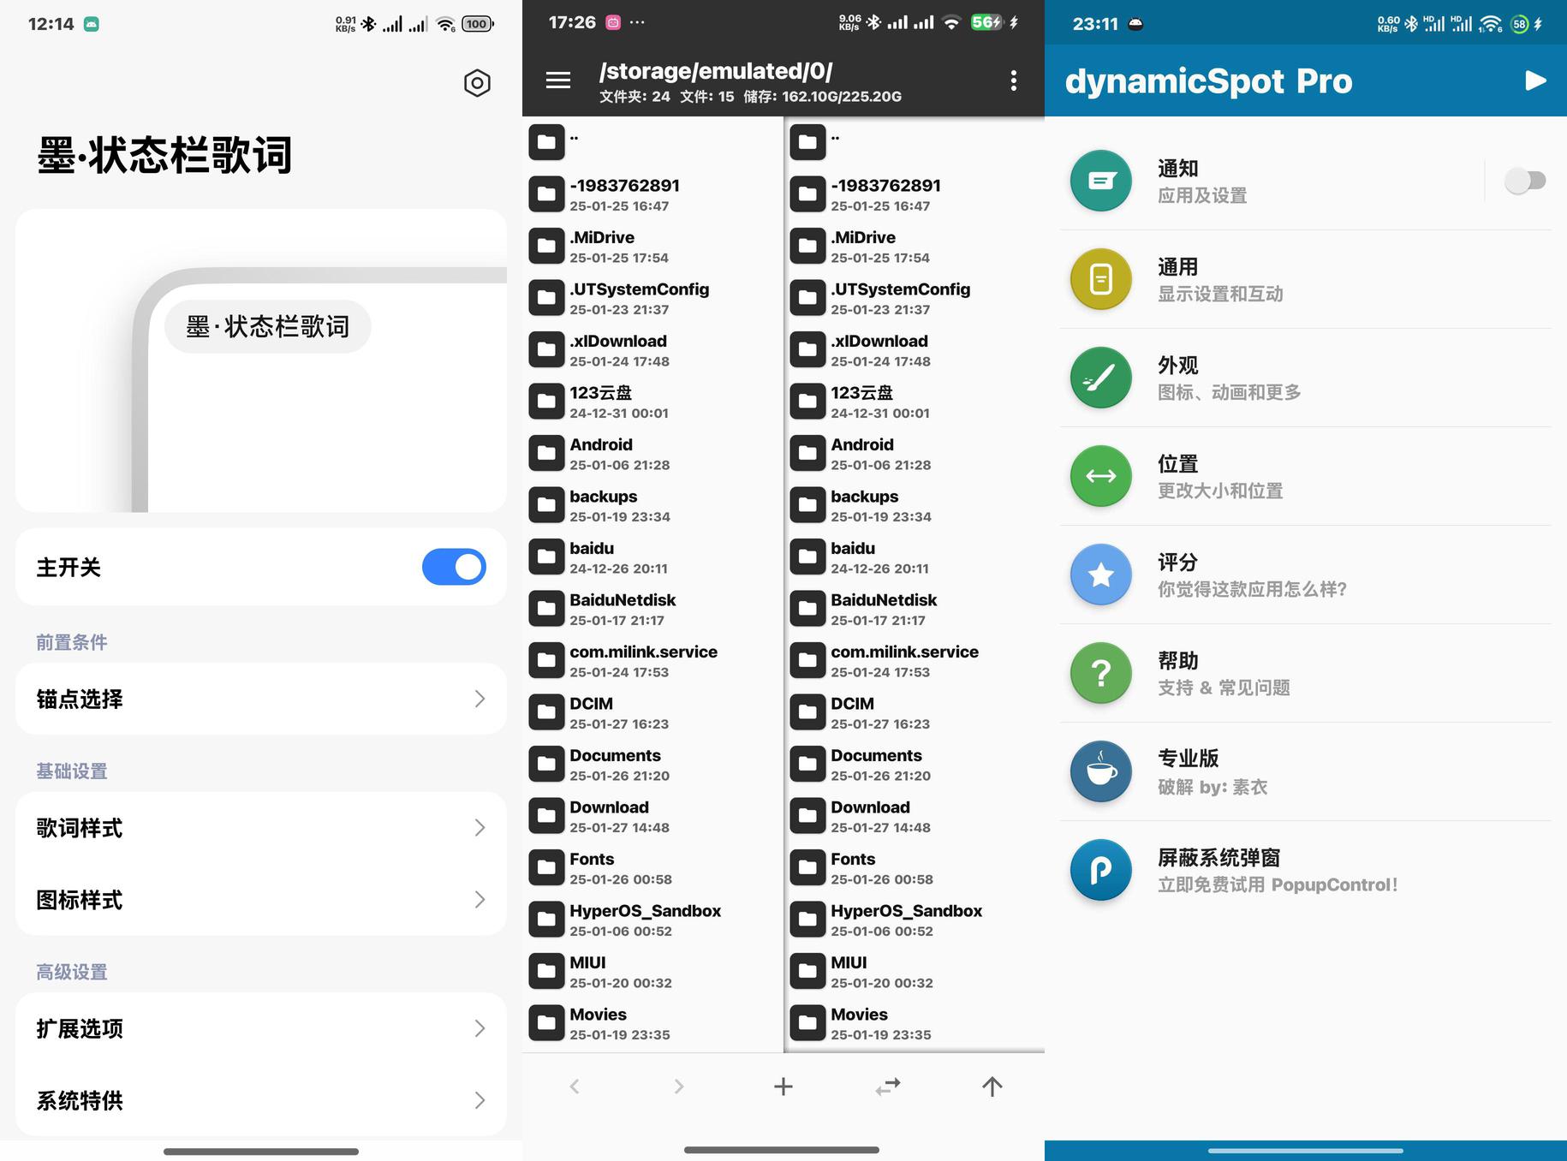Image resolution: width=1567 pixels, height=1161 pixels.
Task: Open 图标样式 chevron
Action: [x=480, y=900]
